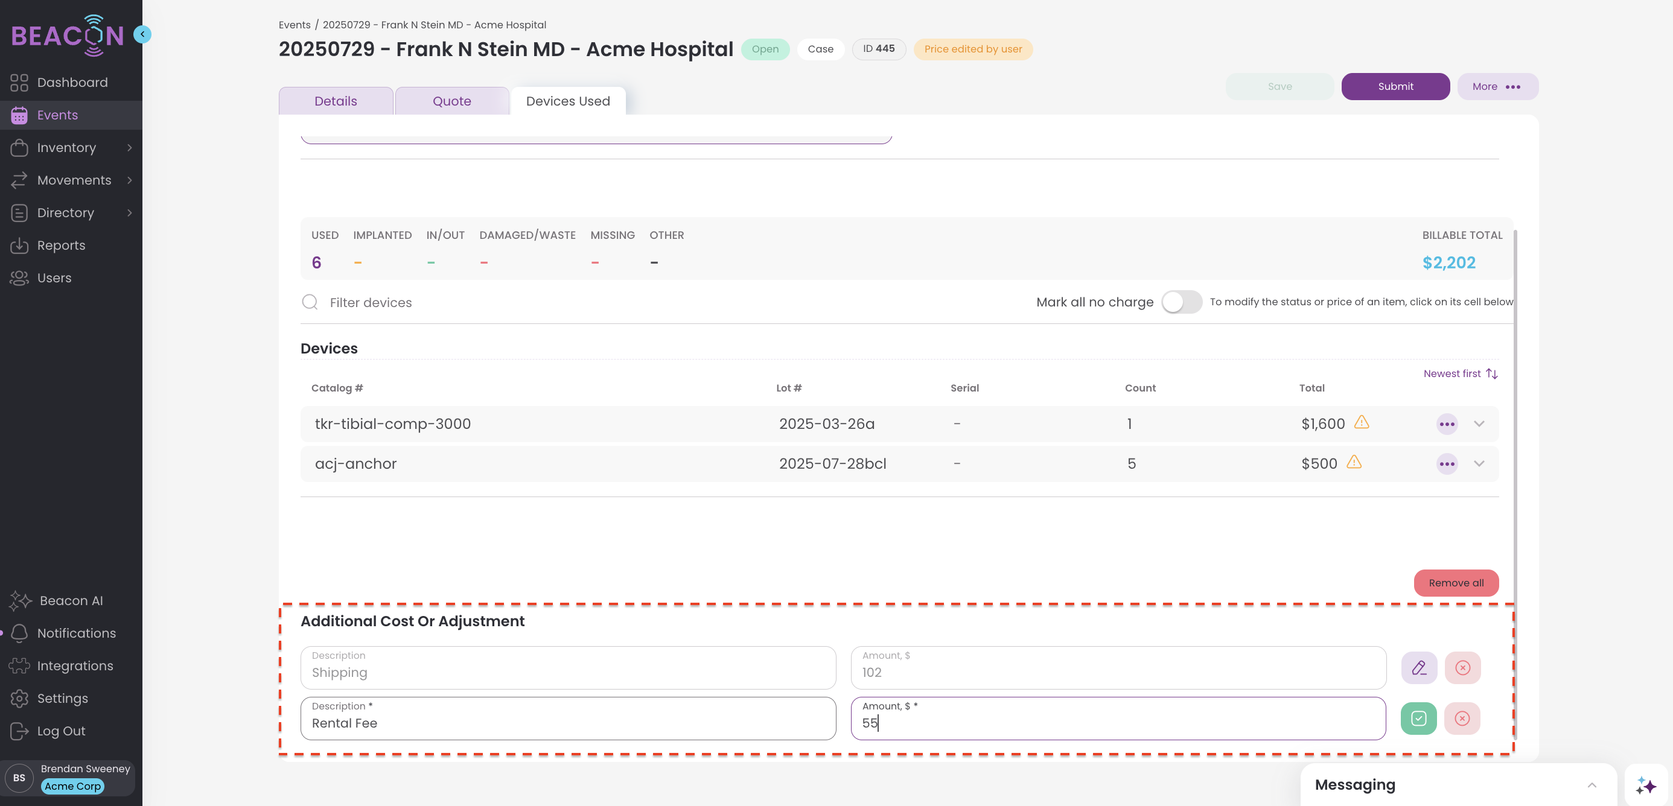Image resolution: width=1673 pixels, height=806 pixels.
Task: Expand the acj-anchor device row
Action: click(x=1479, y=464)
